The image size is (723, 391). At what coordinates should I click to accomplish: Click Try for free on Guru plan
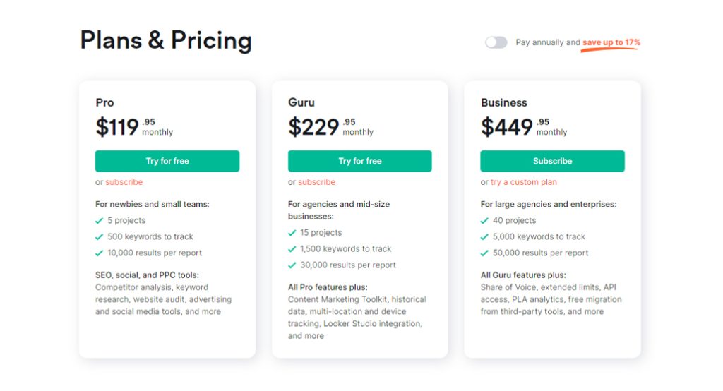[359, 161]
